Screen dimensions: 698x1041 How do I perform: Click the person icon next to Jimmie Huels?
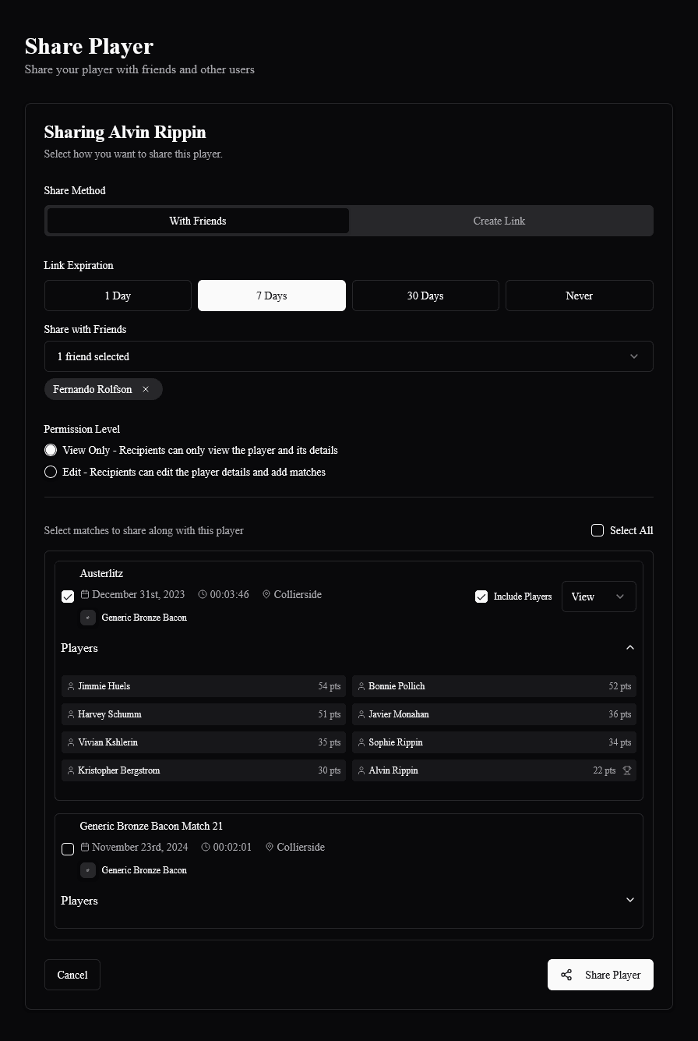(x=71, y=686)
